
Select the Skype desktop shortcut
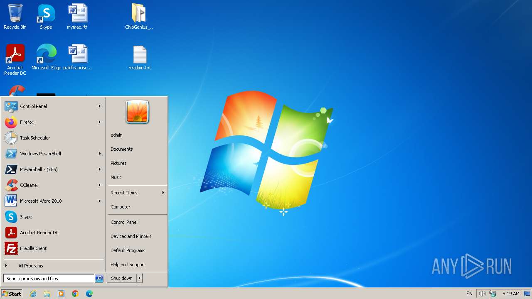point(46,17)
